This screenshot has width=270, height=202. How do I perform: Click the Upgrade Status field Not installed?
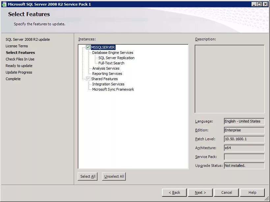point(244,166)
